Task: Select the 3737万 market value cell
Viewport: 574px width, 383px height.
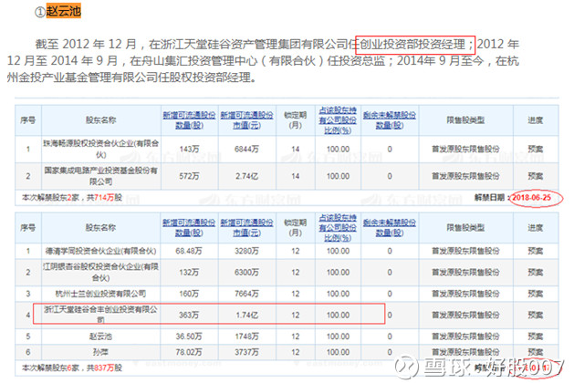Action: point(246,352)
